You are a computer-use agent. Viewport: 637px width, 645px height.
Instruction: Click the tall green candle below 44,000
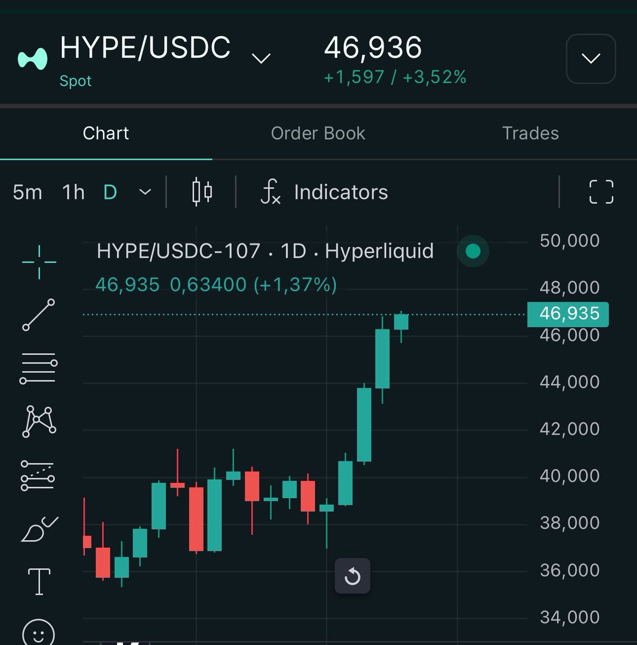pos(364,425)
